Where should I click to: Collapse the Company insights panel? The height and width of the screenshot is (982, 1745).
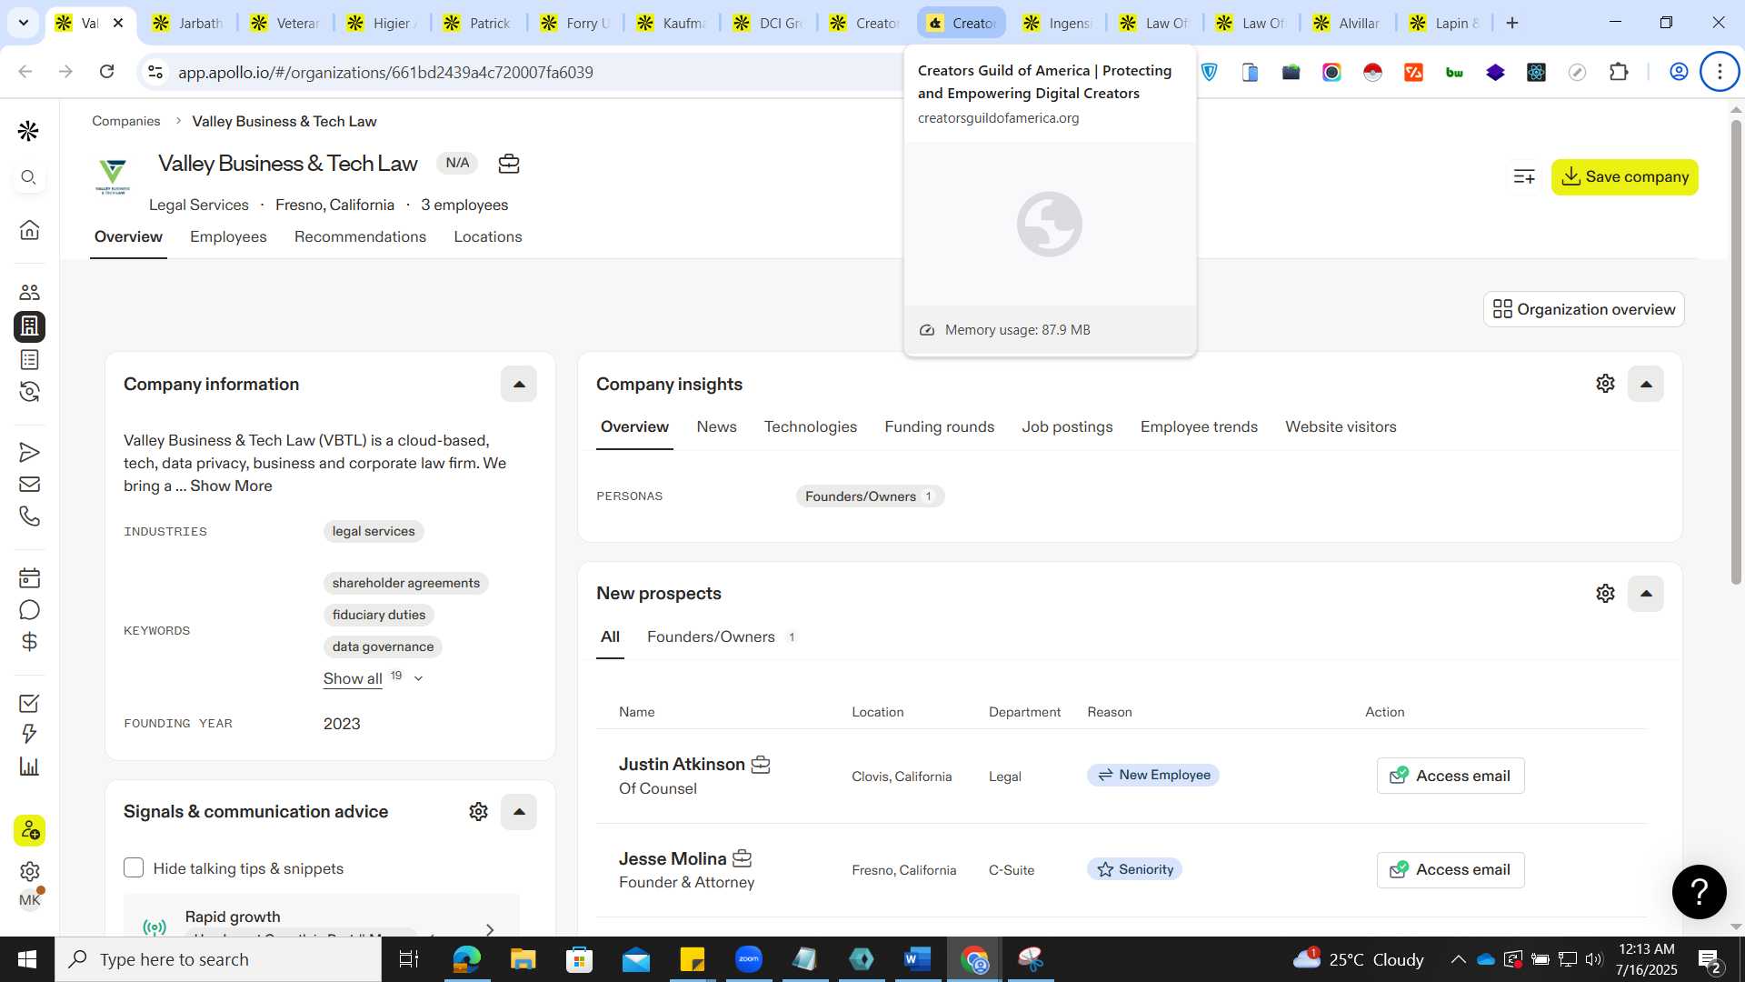[x=1646, y=384]
